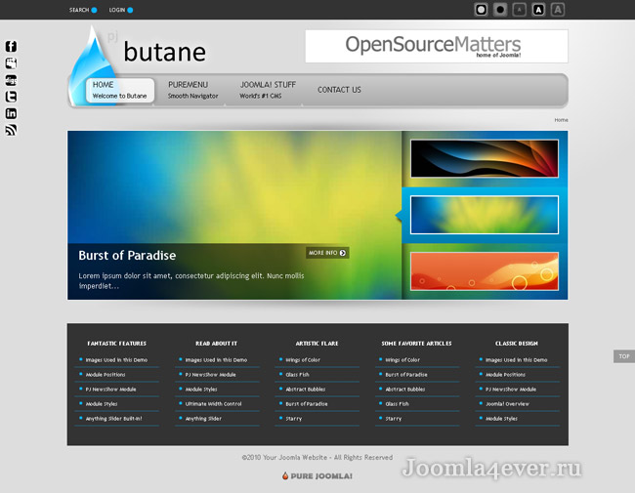Image resolution: width=635 pixels, height=493 pixels.
Task: Open the LinkedIn social icon
Action: coord(11,113)
